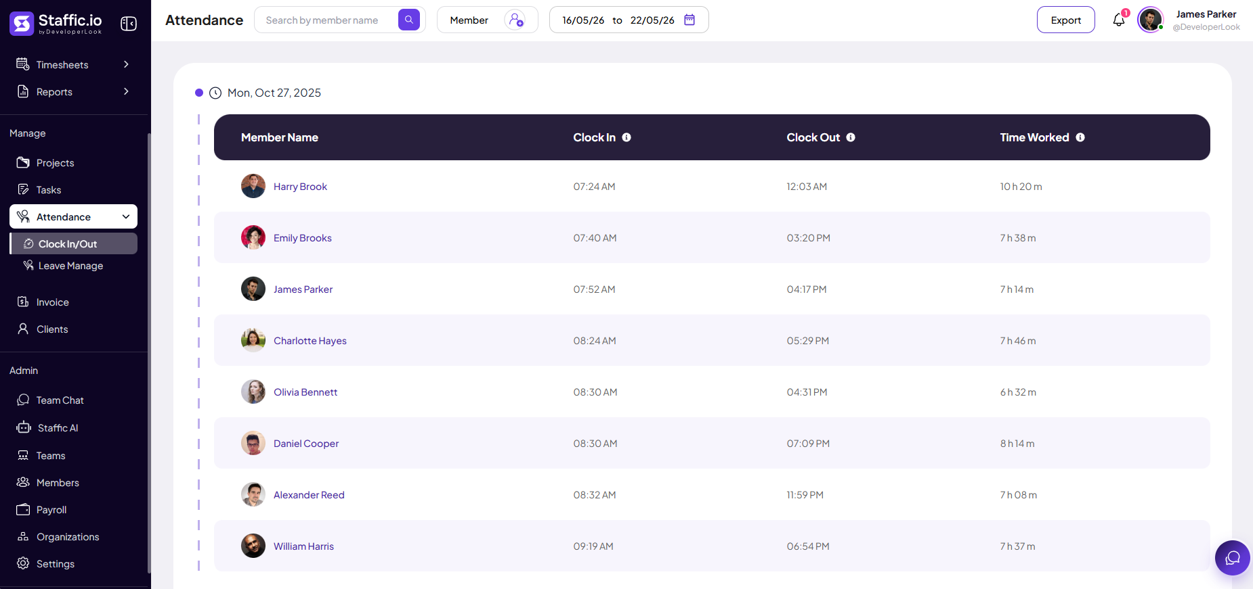Click the Export button

tap(1065, 20)
